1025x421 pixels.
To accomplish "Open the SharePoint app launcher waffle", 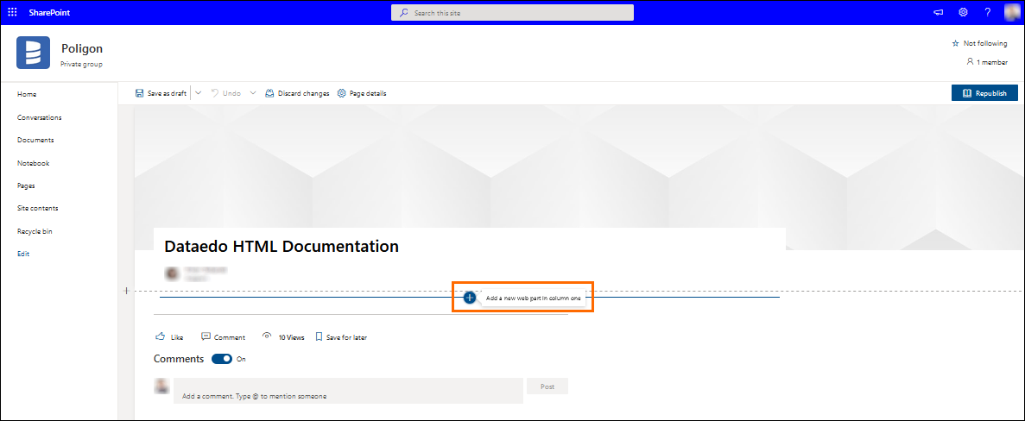I will point(12,12).
